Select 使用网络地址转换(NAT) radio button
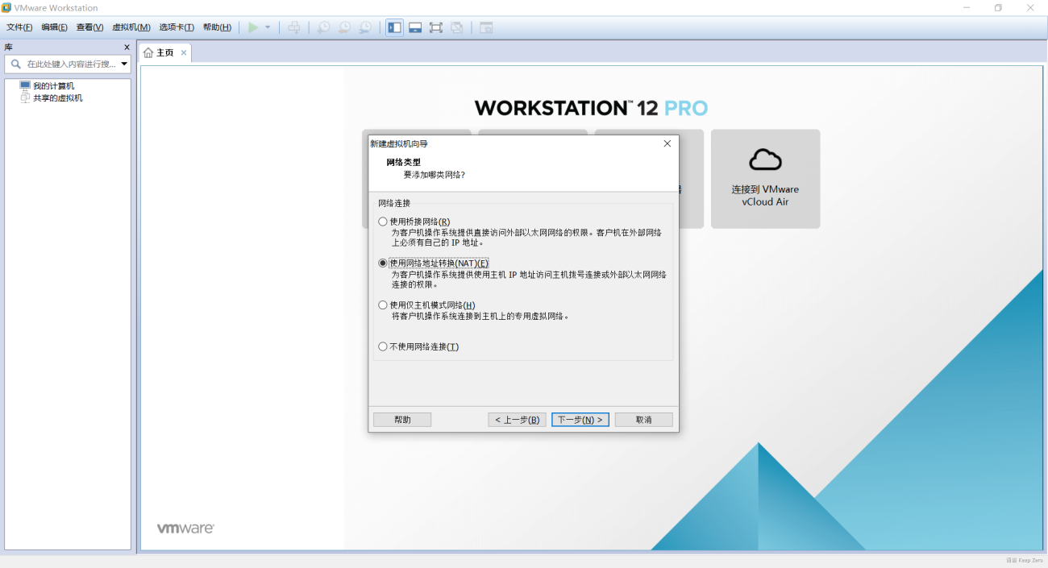The height and width of the screenshot is (568, 1048). 383,263
